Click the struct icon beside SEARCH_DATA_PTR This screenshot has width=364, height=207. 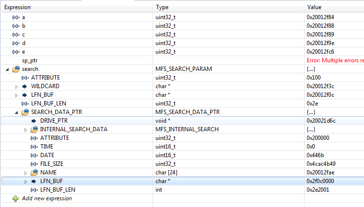pos(25,112)
